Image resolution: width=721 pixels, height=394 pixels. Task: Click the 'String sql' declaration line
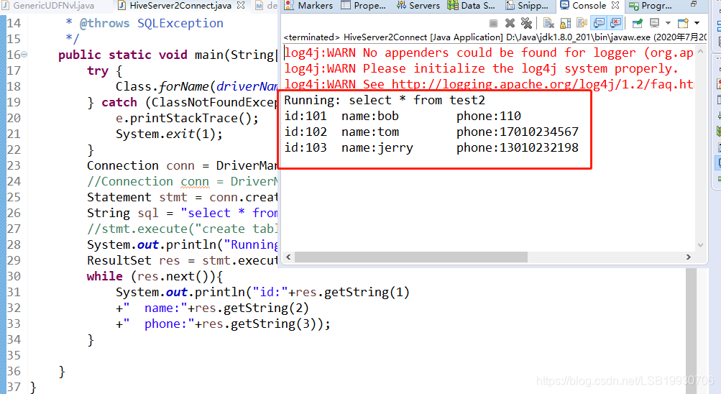pyautogui.click(x=183, y=213)
